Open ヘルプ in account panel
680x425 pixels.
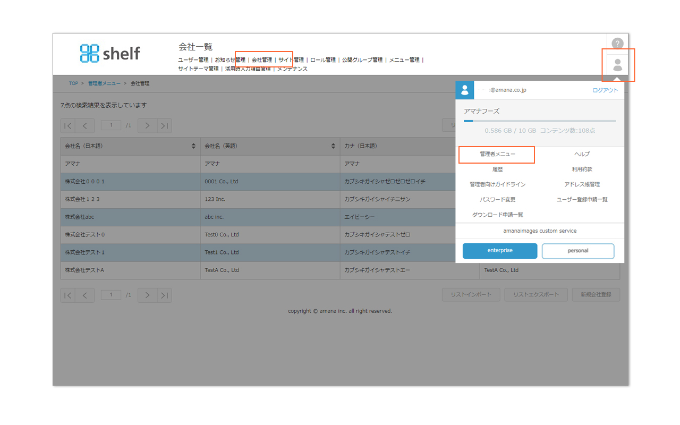[582, 154]
